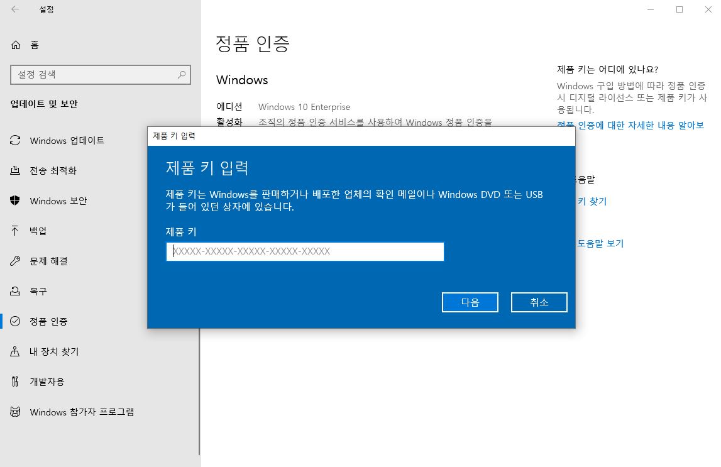Close the Settings window
721x467 pixels.
(x=708, y=9)
